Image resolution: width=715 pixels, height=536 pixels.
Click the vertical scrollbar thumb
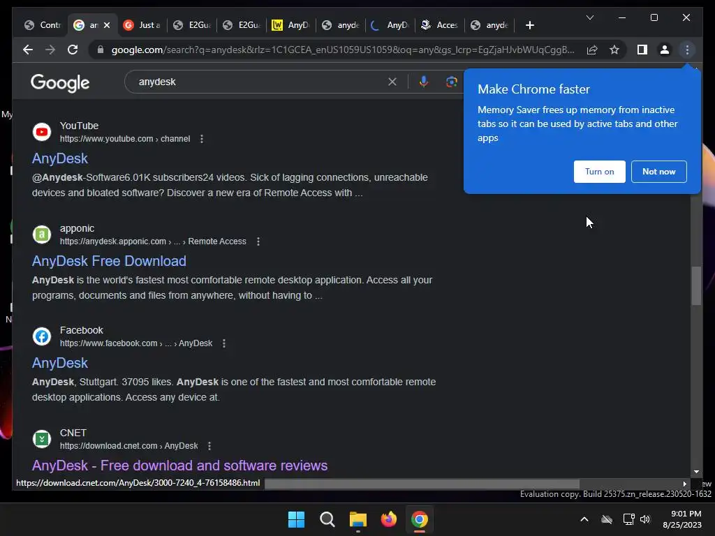pos(696,285)
